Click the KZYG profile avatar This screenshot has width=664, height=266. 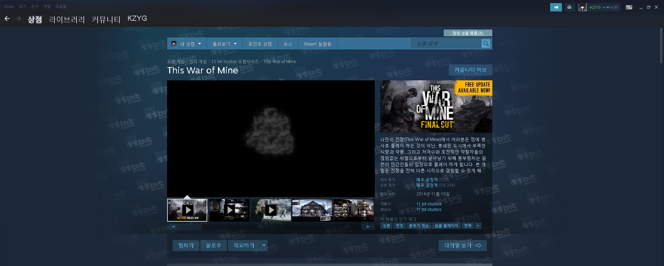pyautogui.click(x=582, y=7)
